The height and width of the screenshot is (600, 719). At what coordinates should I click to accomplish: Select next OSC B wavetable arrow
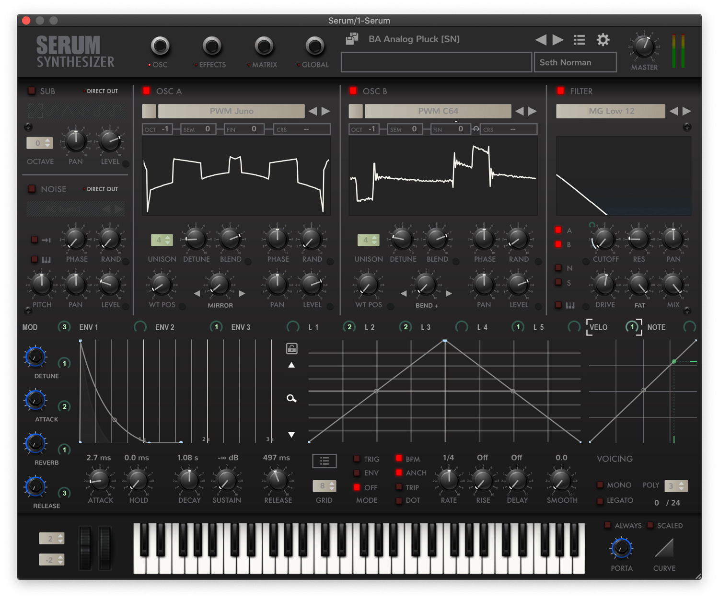533,111
